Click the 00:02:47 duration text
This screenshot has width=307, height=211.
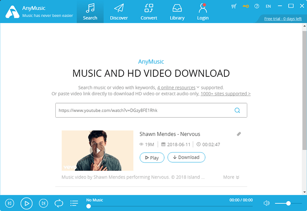[211, 144]
